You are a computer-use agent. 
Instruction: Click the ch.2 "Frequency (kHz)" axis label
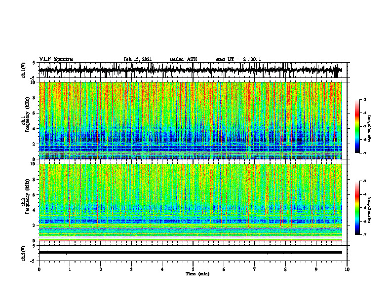(27, 196)
